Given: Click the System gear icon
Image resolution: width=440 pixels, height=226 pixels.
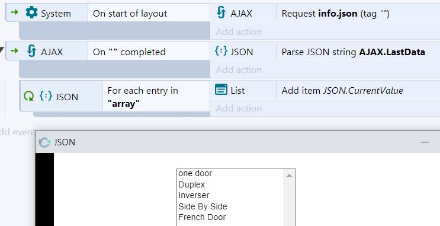Looking at the screenshot, I should pyautogui.click(x=31, y=12).
